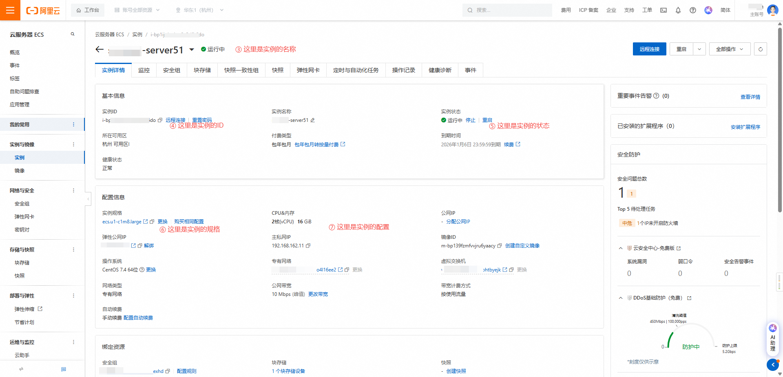
Task: Copy the instance type ecs.u1-c1m8.large
Action: click(x=152, y=222)
